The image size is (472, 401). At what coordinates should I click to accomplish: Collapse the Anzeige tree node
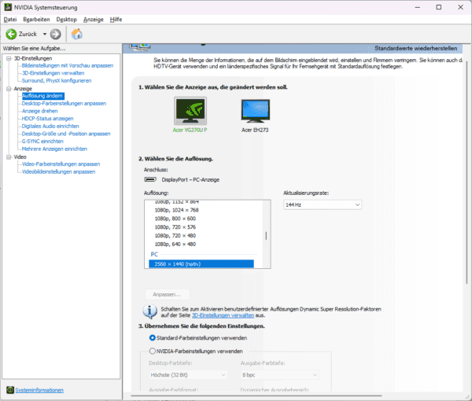9,89
